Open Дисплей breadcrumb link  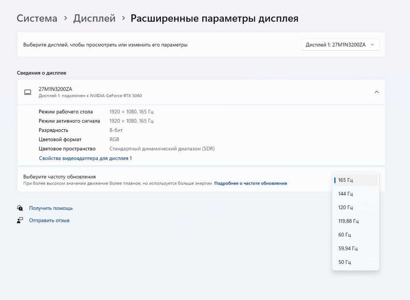[x=94, y=18]
